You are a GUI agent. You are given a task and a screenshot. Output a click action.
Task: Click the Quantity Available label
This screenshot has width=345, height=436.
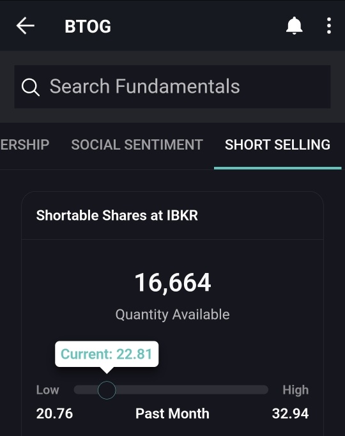click(x=172, y=315)
